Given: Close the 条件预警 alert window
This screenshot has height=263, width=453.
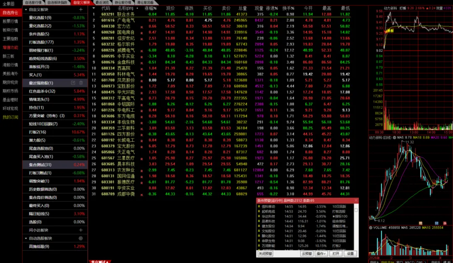Looking at the screenshot, I should [x=356, y=200].
